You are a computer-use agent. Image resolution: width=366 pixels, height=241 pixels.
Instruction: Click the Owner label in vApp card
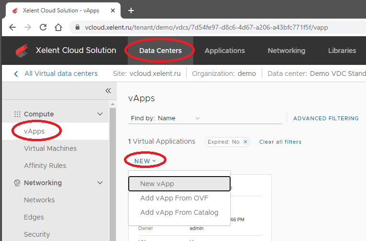145,229
